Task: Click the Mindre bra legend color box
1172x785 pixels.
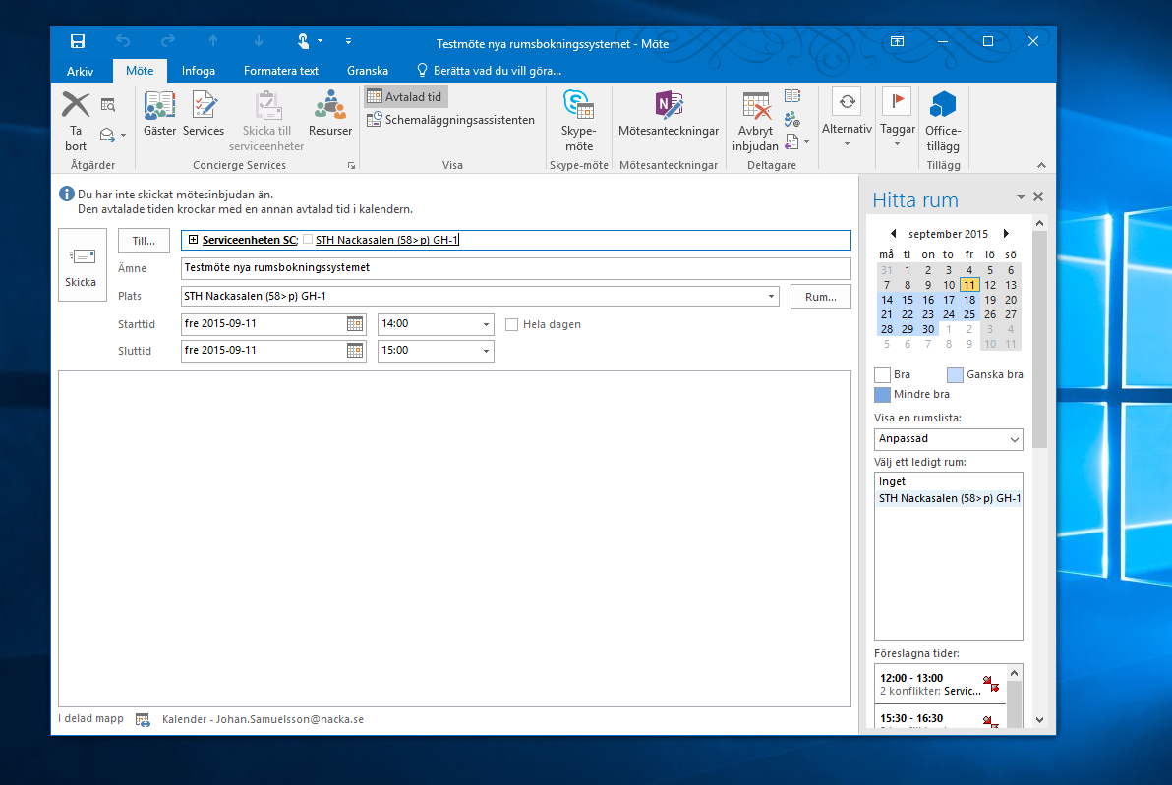Action: click(x=882, y=394)
